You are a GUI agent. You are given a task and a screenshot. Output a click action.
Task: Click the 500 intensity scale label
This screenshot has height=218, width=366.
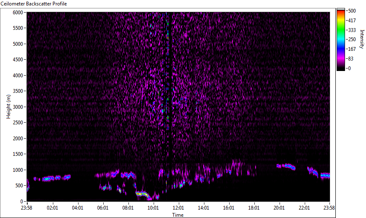coord(352,11)
